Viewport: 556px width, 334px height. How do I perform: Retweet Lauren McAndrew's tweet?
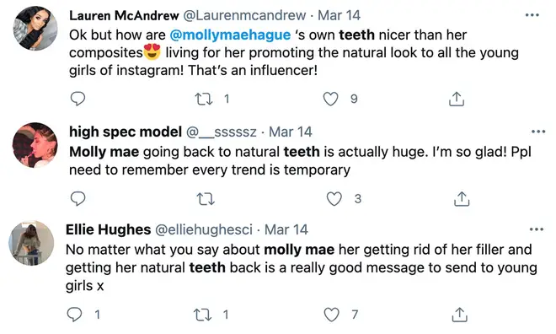pyautogui.click(x=204, y=99)
